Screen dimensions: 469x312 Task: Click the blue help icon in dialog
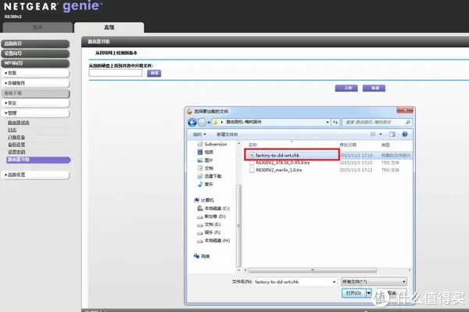pyautogui.click(x=405, y=134)
